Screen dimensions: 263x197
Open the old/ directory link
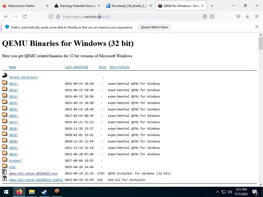click(13, 167)
